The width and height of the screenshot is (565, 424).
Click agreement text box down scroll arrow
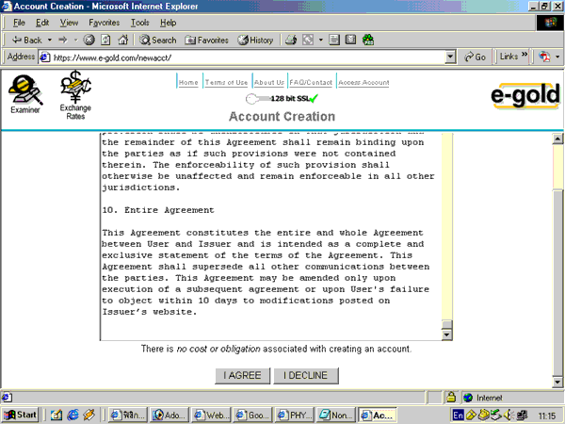point(446,334)
